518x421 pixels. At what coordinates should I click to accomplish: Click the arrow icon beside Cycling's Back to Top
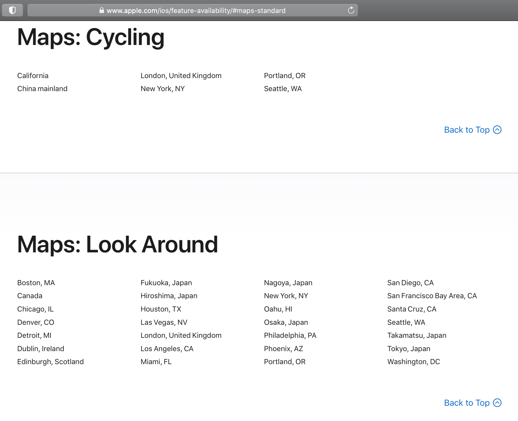[497, 130]
